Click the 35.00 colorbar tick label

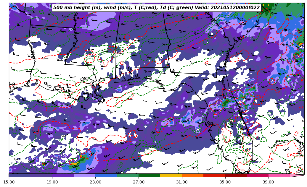point(225,182)
